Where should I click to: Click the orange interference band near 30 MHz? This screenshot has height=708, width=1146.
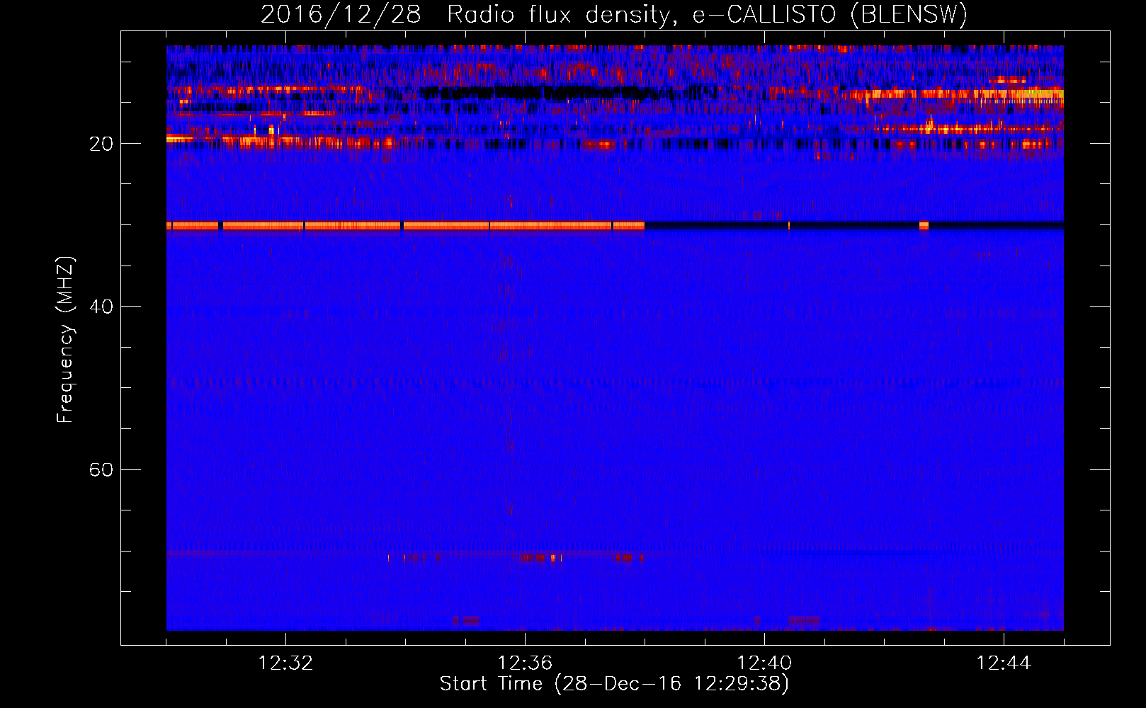pos(405,226)
